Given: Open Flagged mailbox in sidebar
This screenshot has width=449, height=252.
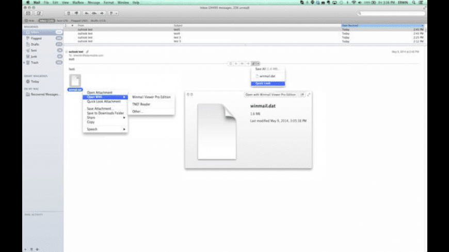Looking at the screenshot, I should click(x=43, y=38).
